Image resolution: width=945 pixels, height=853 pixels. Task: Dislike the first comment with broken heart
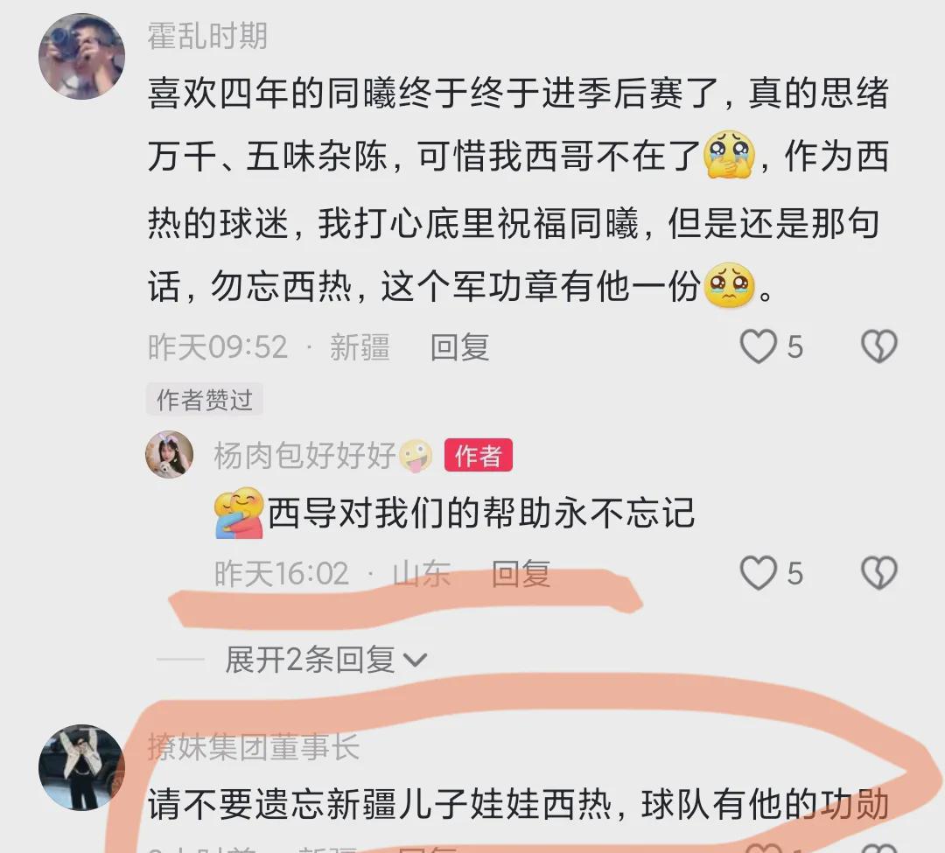coord(879,346)
